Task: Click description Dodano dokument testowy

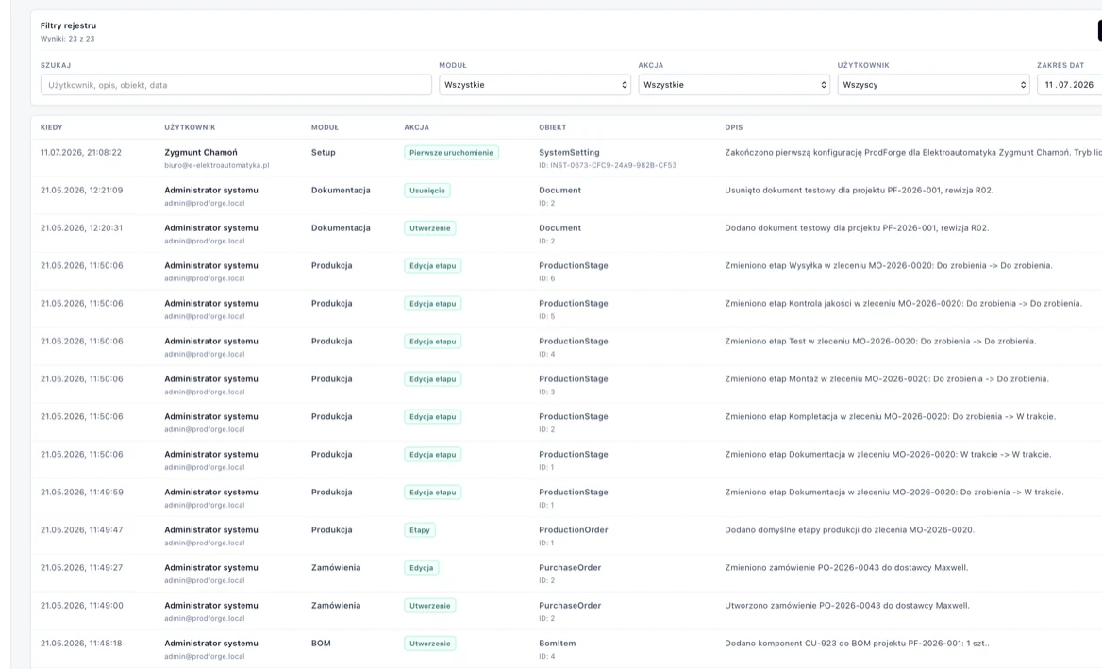Action: 857,228
